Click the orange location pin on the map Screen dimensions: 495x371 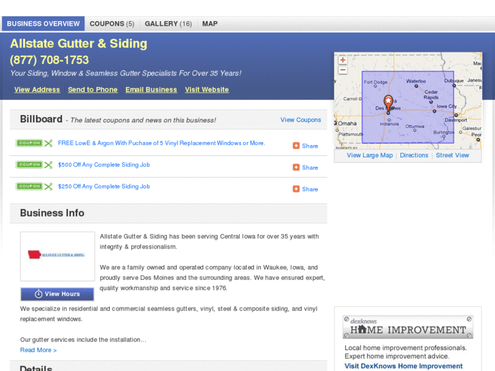(388, 103)
